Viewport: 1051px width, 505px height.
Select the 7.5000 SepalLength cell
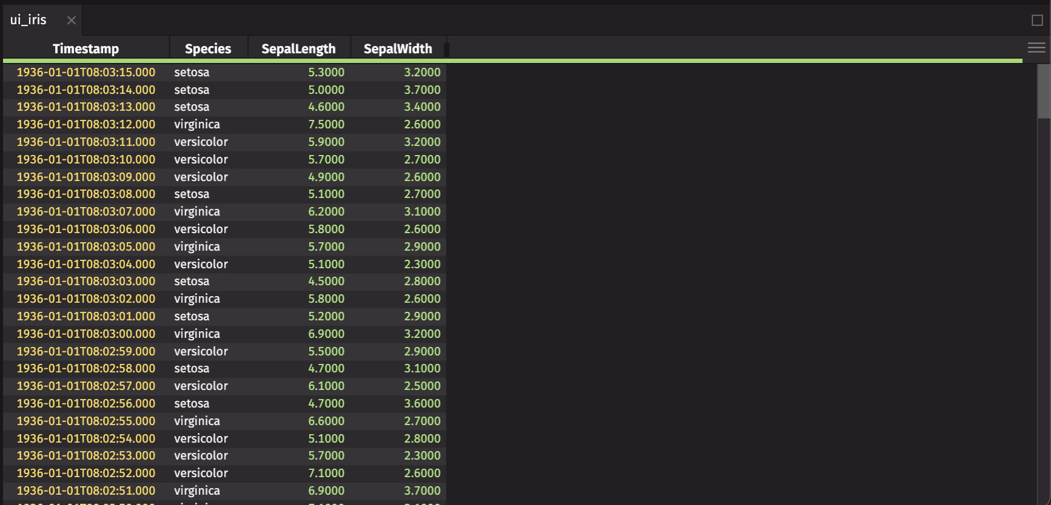coord(326,124)
